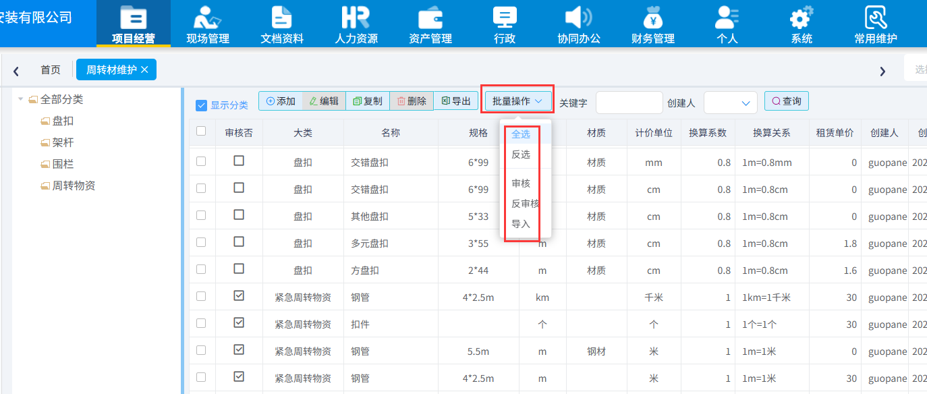Choose 审核 from batch menu
Screen dimensions: 927x394
pos(521,184)
